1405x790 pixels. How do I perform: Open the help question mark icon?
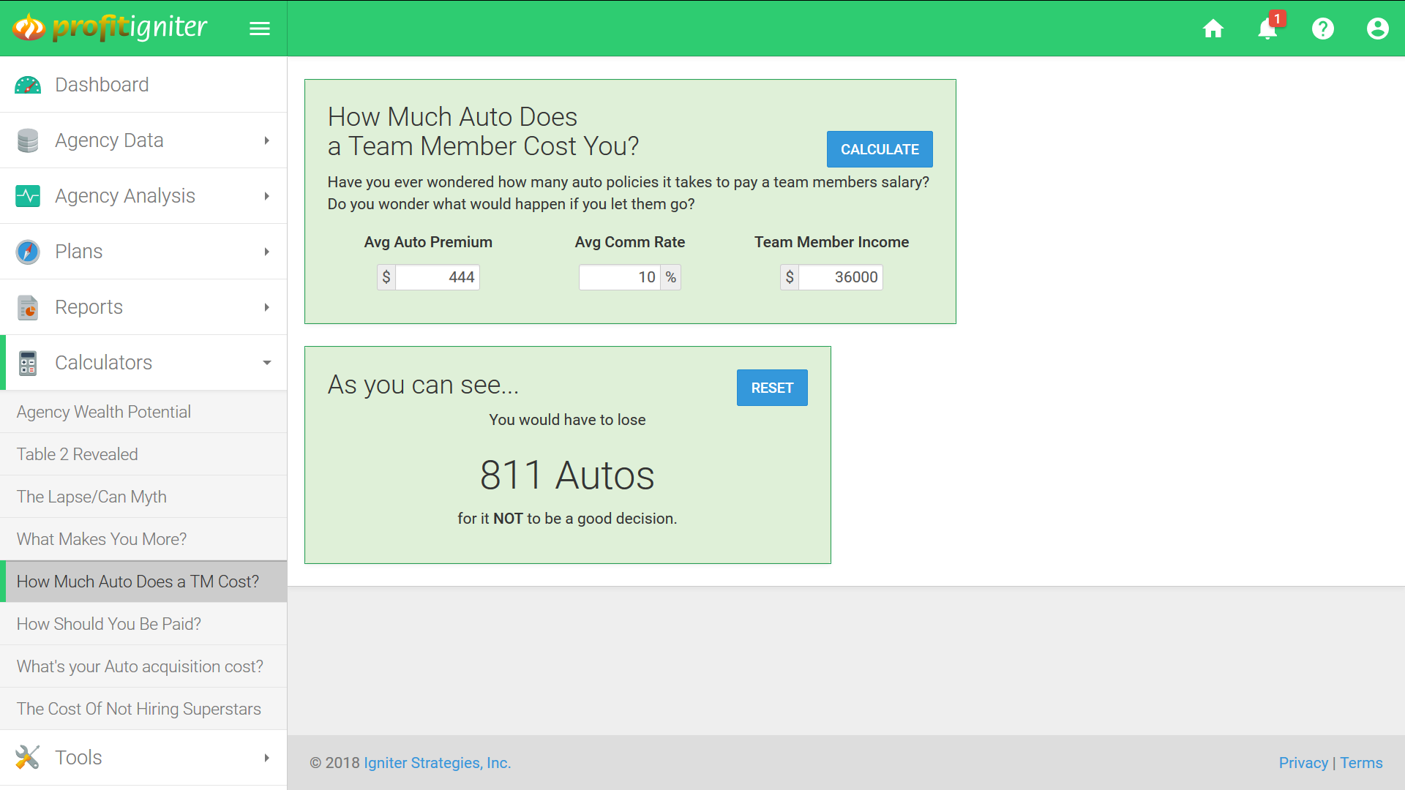pos(1322,29)
